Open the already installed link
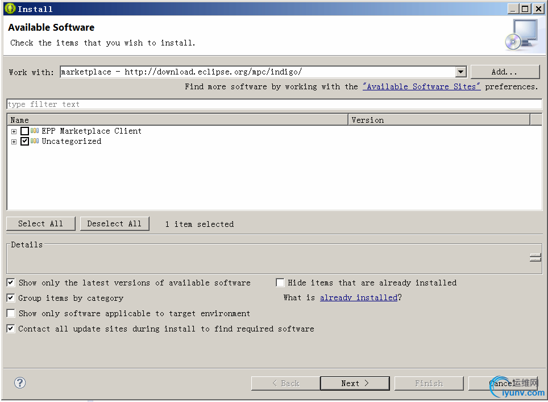 (359, 297)
